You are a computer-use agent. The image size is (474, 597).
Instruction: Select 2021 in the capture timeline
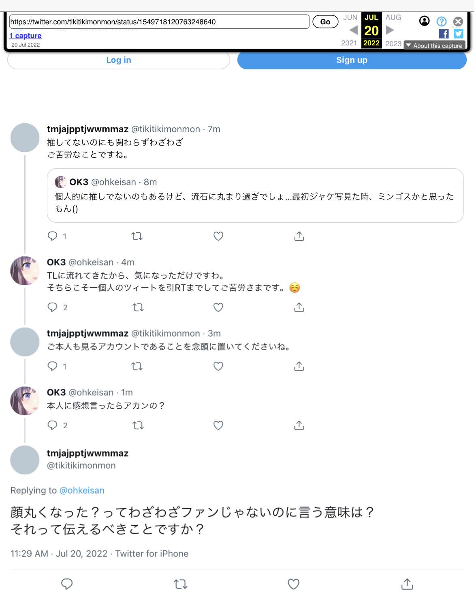[x=349, y=43]
